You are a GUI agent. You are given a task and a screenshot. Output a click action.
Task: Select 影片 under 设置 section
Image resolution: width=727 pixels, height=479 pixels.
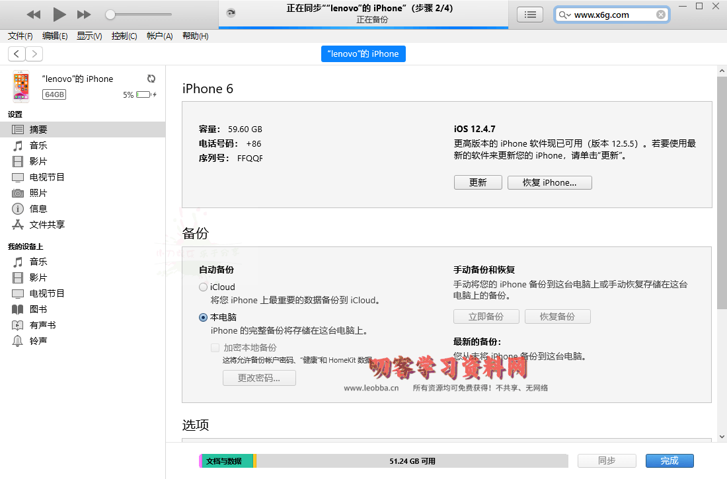coord(83,161)
